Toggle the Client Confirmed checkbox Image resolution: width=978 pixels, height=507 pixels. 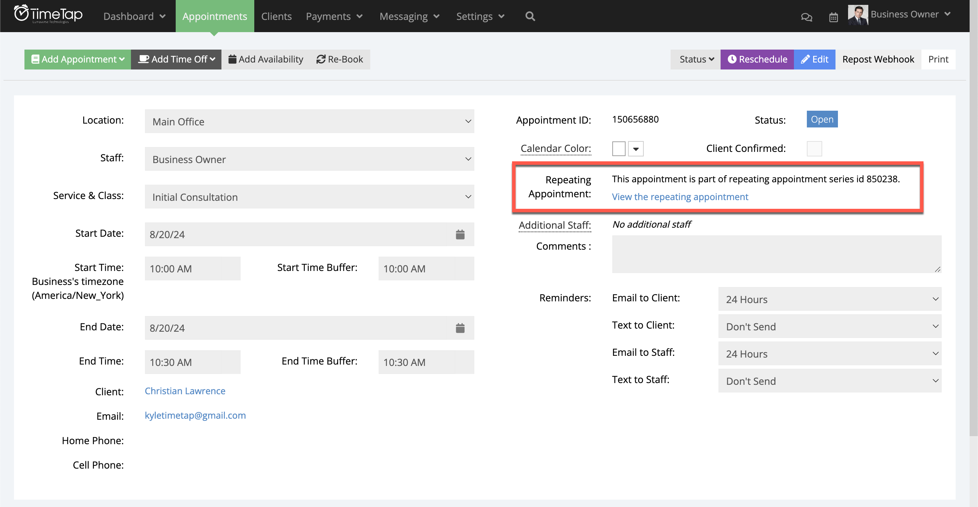(x=814, y=149)
